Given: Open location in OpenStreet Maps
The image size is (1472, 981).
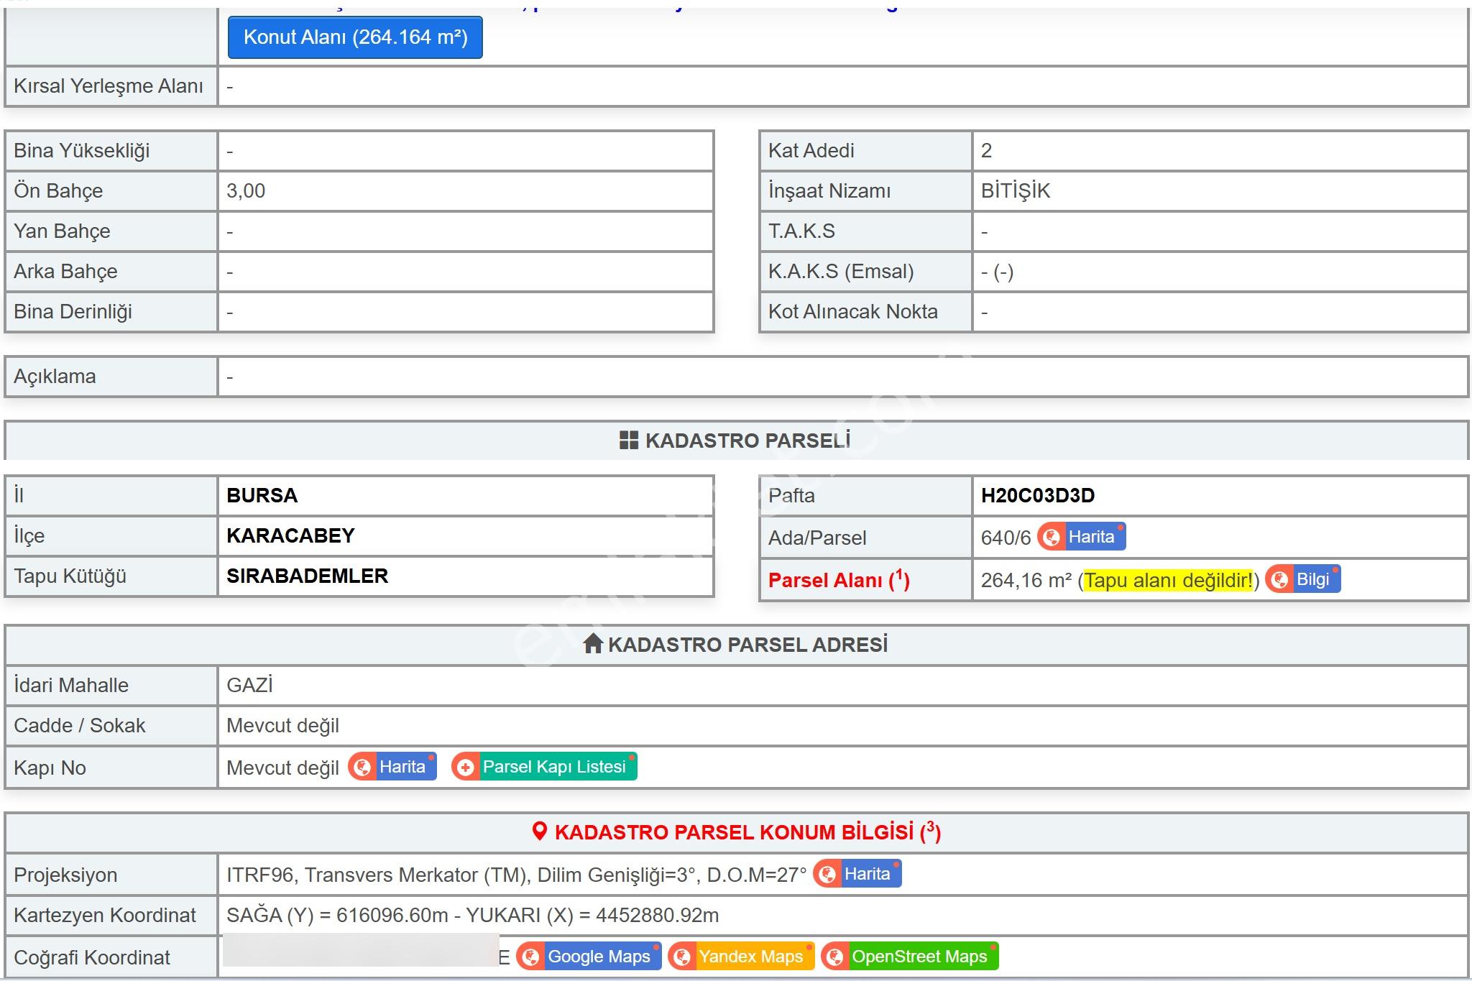Looking at the screenshot, I should pos(910,957).
